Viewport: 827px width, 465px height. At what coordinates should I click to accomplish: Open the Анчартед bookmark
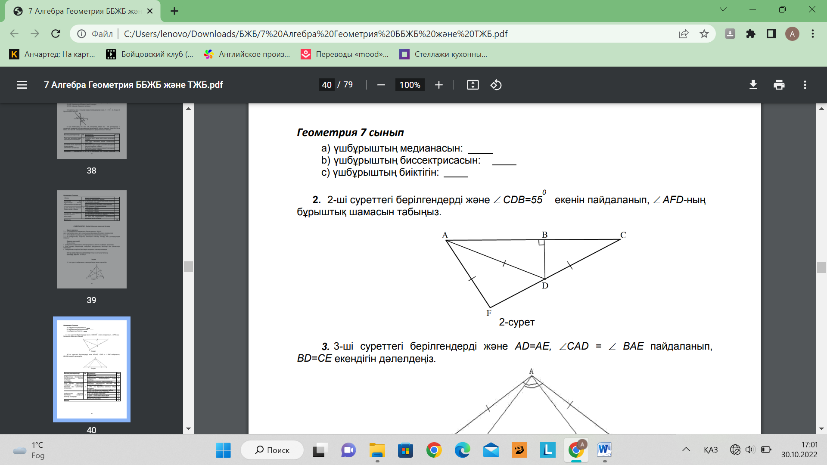coord(52,54)
